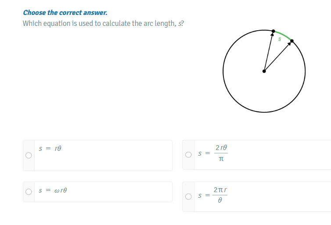Click the right endpoint dot of arc
The width and height of the screenshot is (331, 225).
(292, 41)
